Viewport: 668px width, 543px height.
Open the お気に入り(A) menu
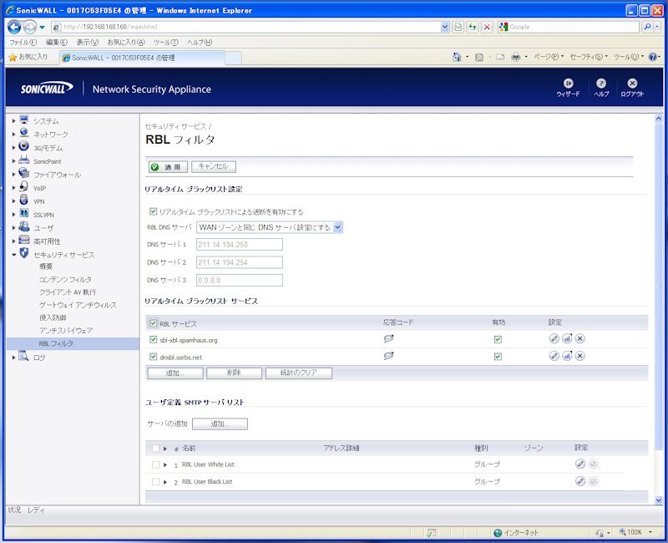point(126,43)
